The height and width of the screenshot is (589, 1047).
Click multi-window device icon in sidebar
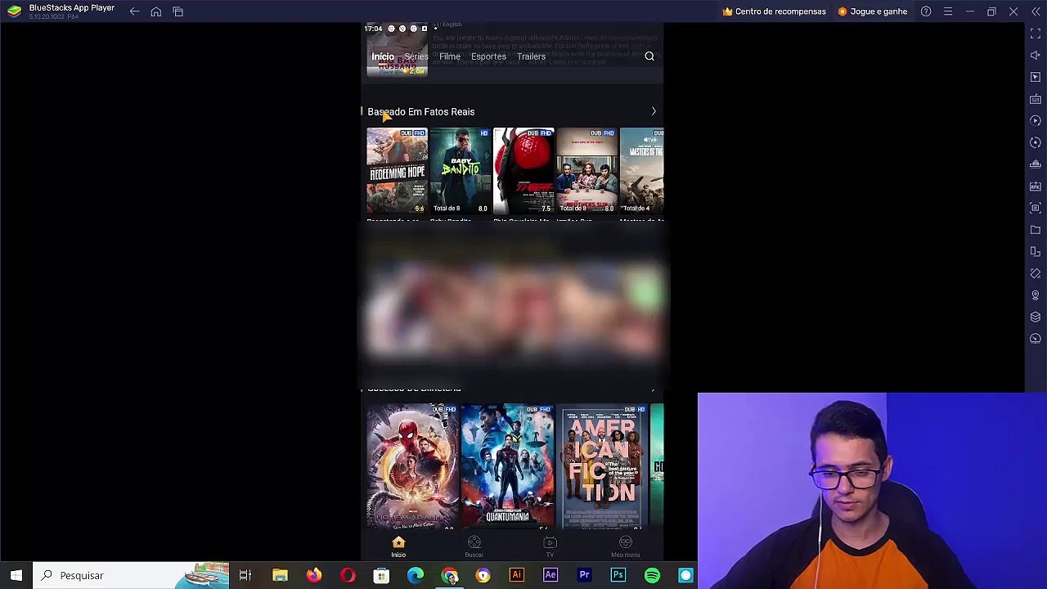(1036, 252)
